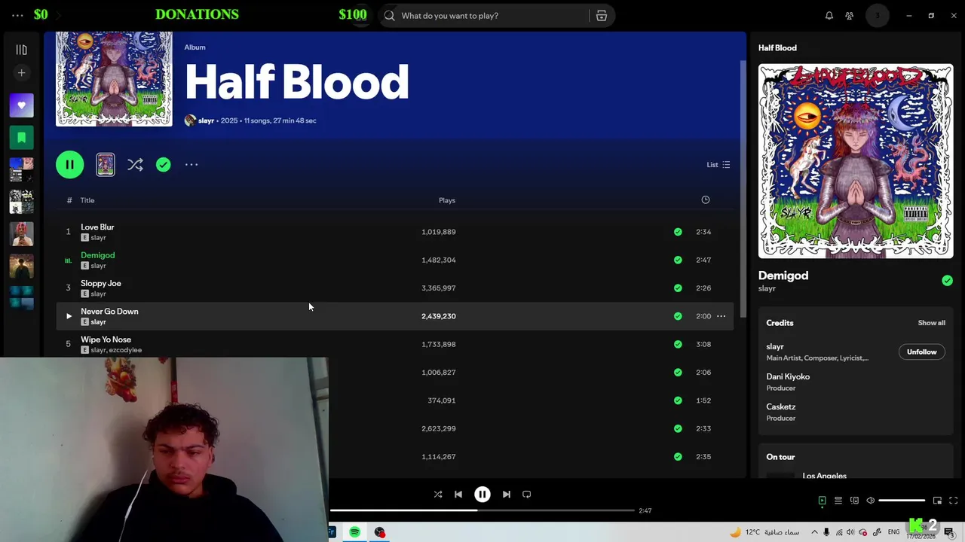
Task: Open the weather widget in taskbar
Action: point(764,532)
